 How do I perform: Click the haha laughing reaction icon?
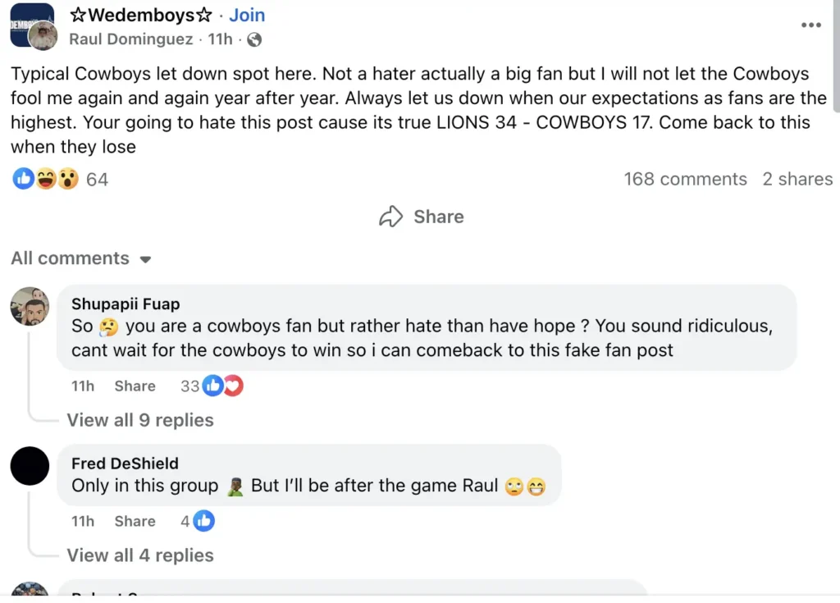(x=48, y=178)
